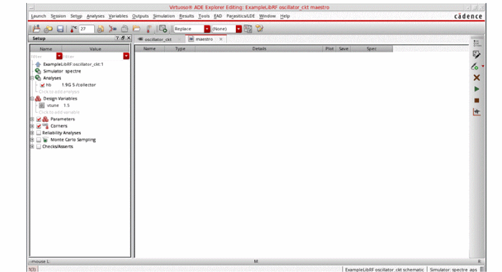
Task: Click the plot waveform icon in the right toolbar
Action: point(477,111)
